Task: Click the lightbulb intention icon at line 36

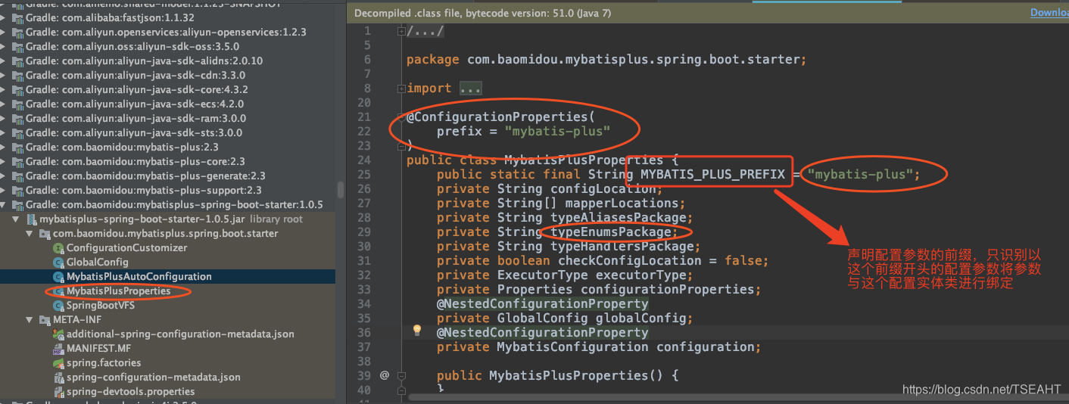Action: coord(416,330)
